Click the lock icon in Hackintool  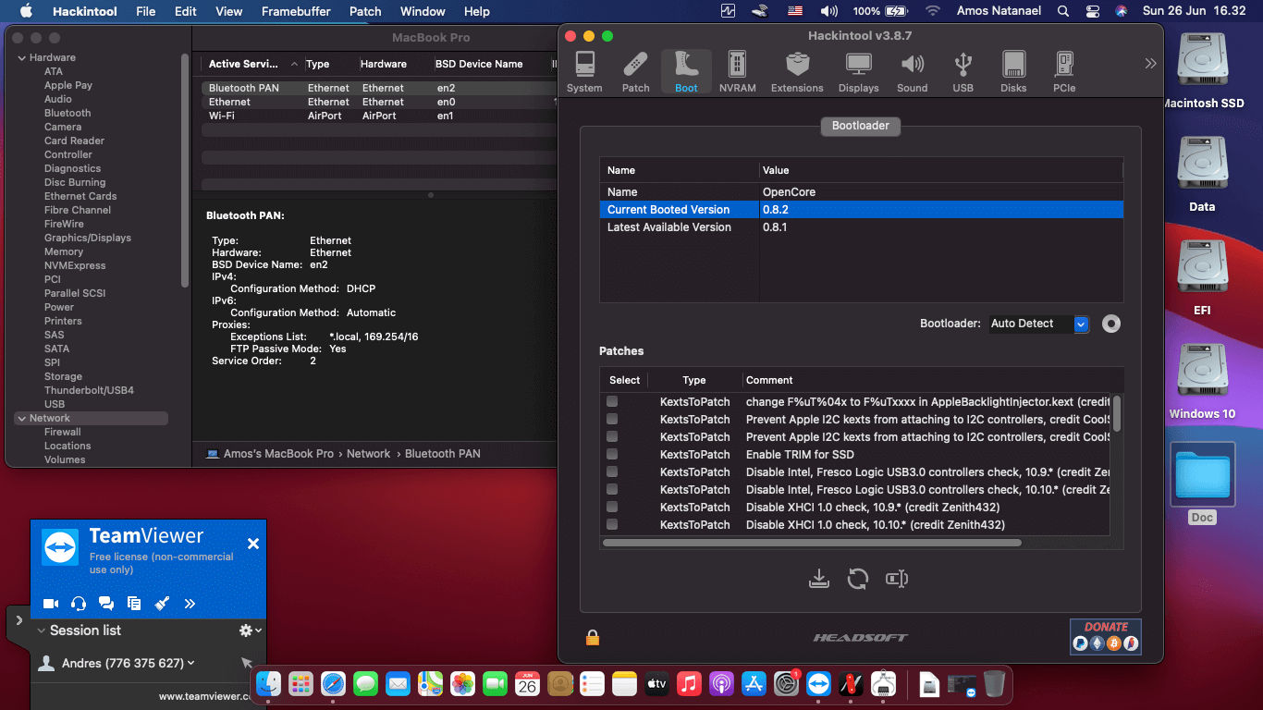pos(593,637)
